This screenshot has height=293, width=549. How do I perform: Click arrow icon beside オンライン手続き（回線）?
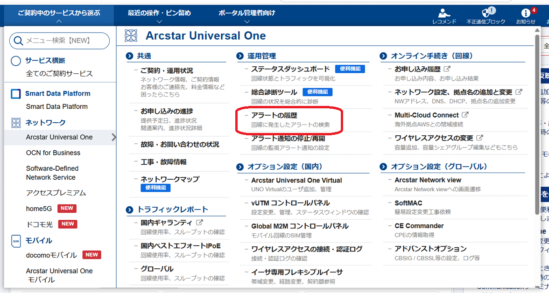[x=383, y=56]
